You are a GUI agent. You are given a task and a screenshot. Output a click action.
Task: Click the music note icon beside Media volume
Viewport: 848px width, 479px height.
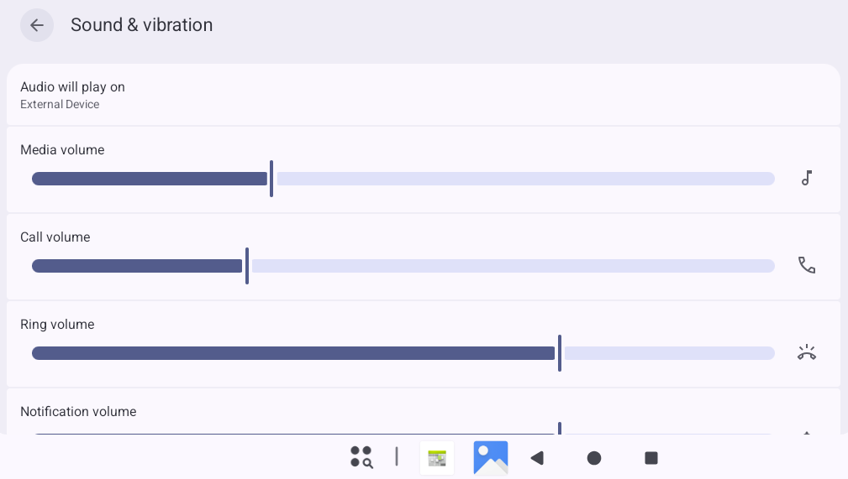tap(806, 178)
